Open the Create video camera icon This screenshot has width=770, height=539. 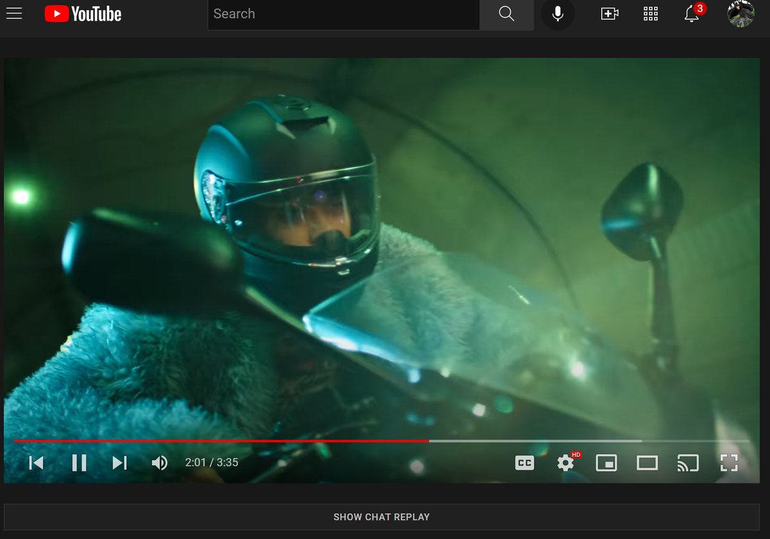click(x=610, y=13)
